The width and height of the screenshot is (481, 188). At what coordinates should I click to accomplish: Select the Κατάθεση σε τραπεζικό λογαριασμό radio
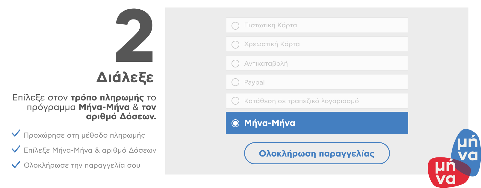(x=235, y=101)
